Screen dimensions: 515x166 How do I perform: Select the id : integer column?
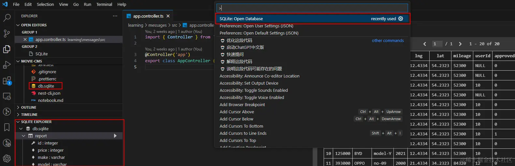point(48,143)
